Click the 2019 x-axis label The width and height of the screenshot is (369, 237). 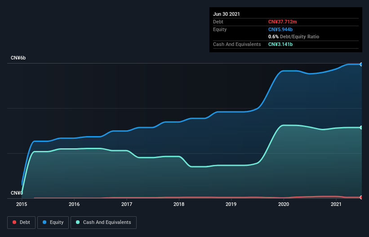pos(231,204)
